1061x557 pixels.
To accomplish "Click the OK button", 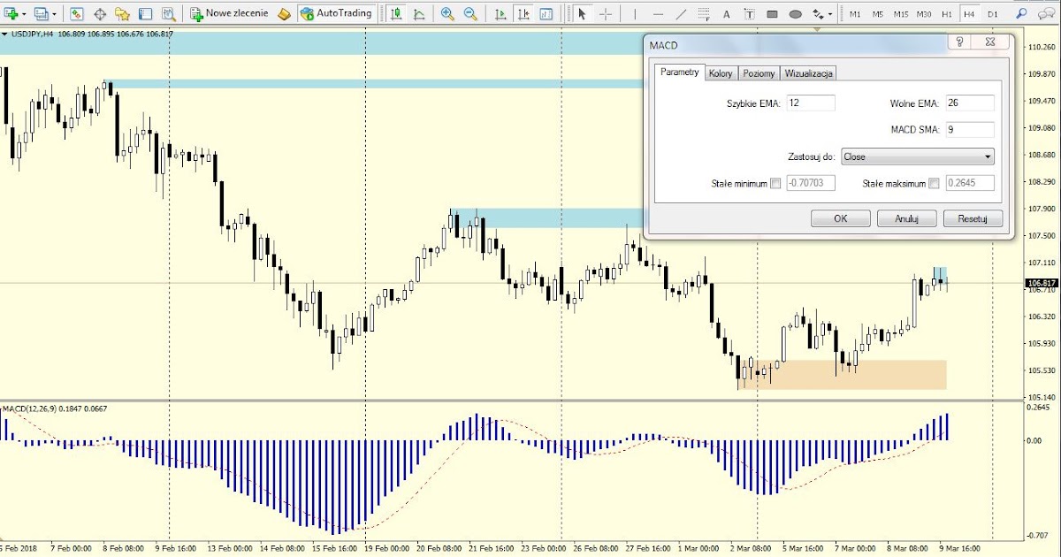I will (x=841, y=218).
